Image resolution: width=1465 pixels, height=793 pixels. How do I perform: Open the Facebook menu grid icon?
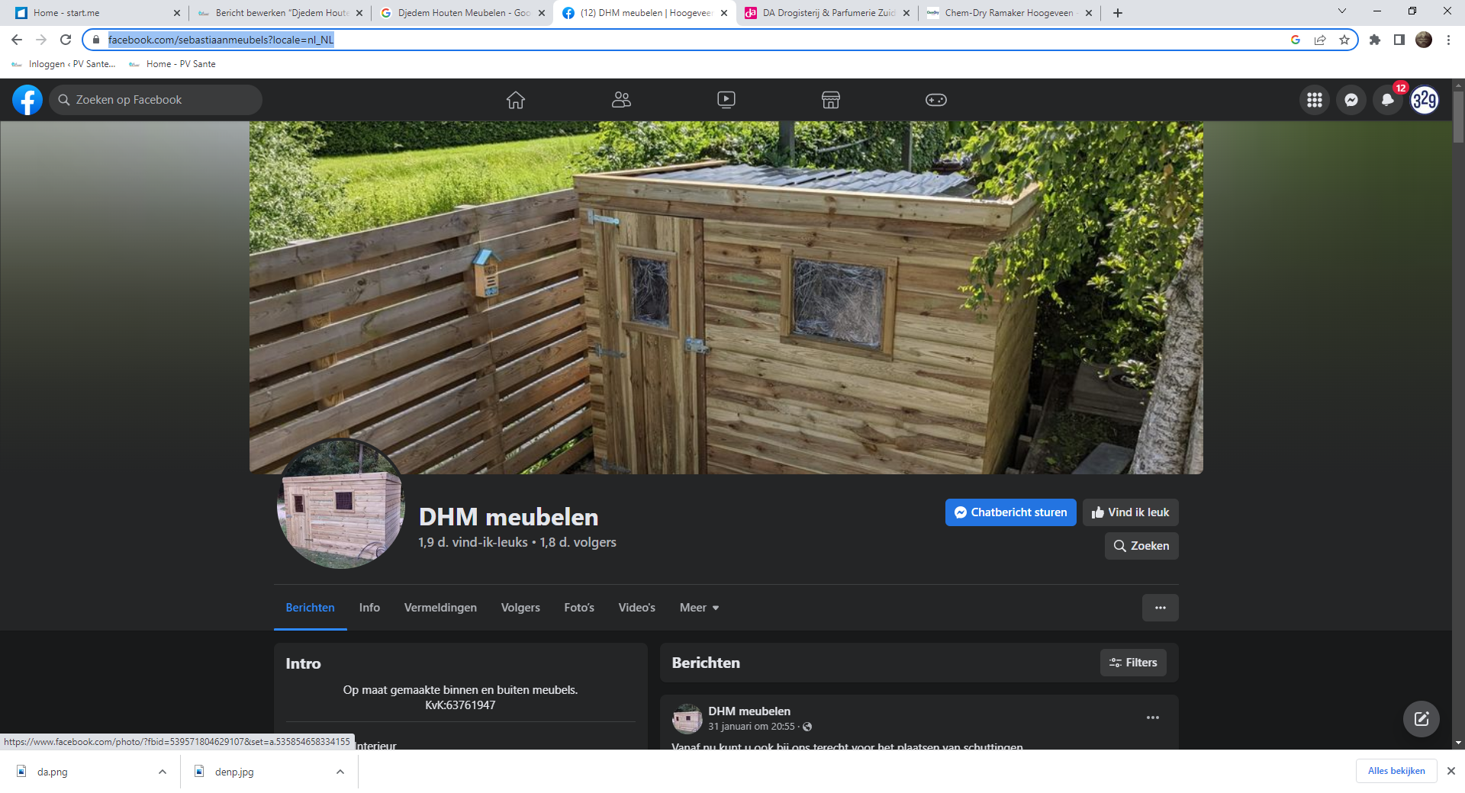pyautogui.click(x=1314, y=100)
